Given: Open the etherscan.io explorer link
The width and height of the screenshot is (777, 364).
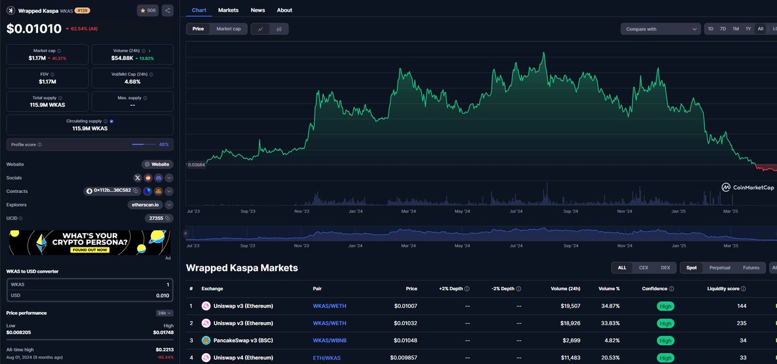Looking at the screenshot, I should [146, 205].
